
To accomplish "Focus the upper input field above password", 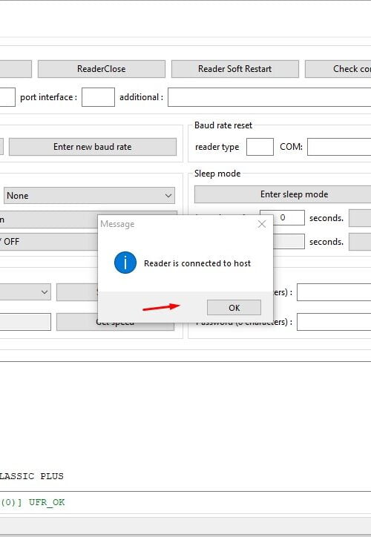I will pos(334,292).
